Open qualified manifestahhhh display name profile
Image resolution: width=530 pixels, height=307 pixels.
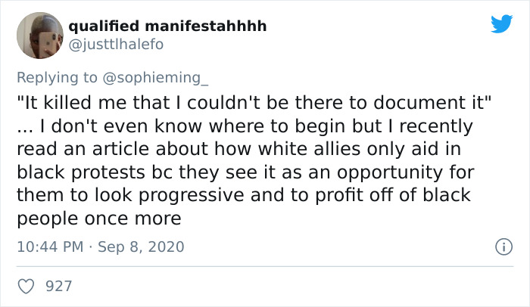[167, 26]
